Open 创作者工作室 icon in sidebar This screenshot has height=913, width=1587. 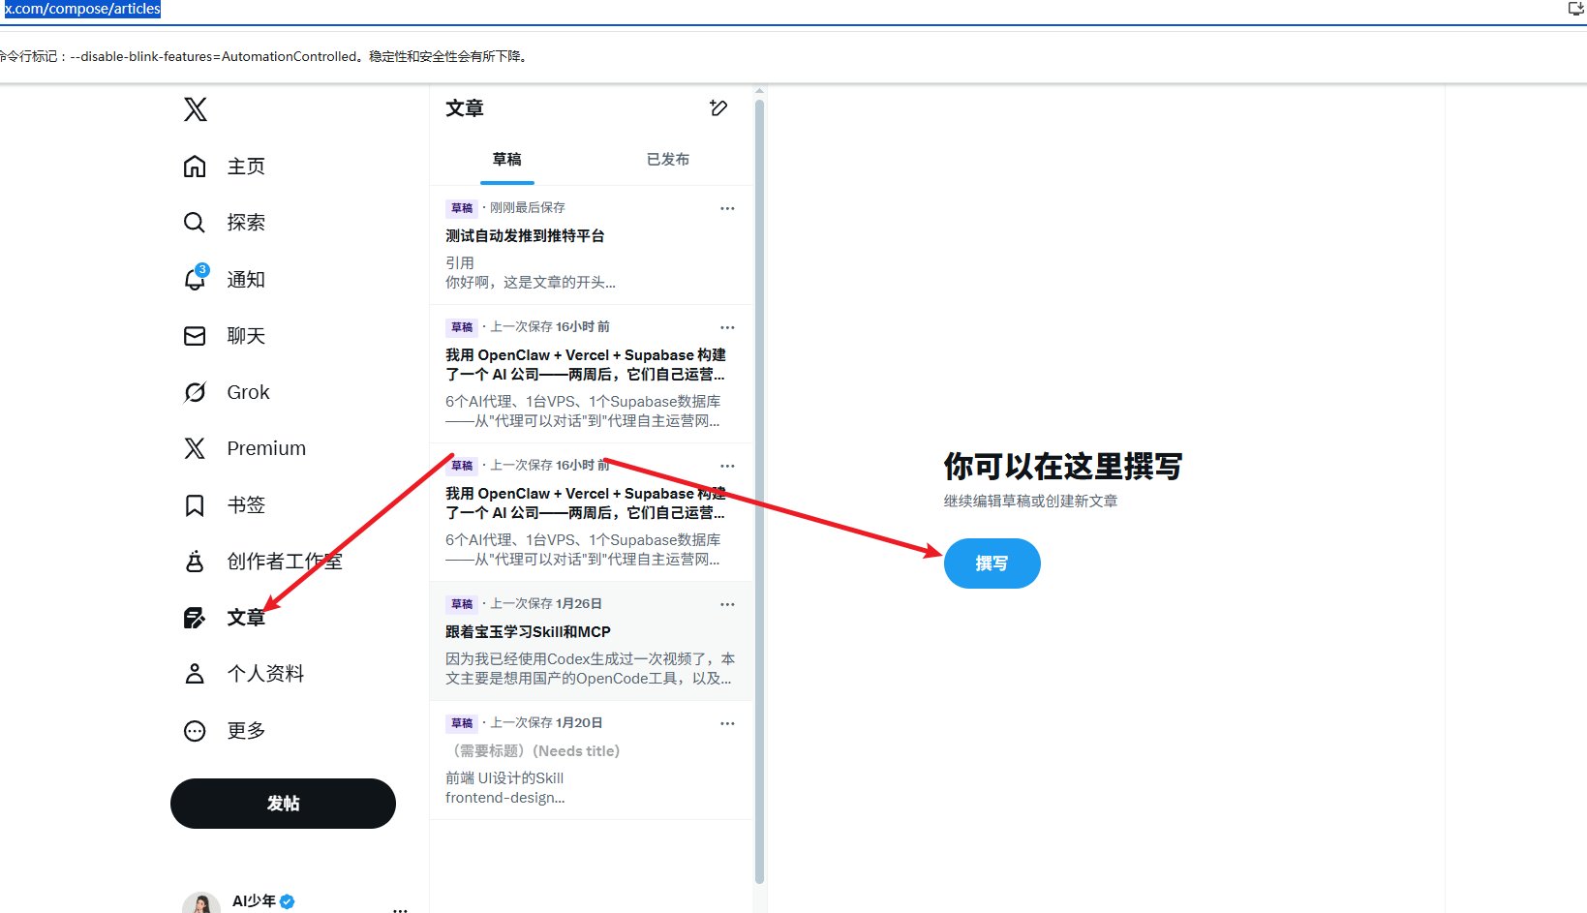pyautogui.click(x=195, y=562)
